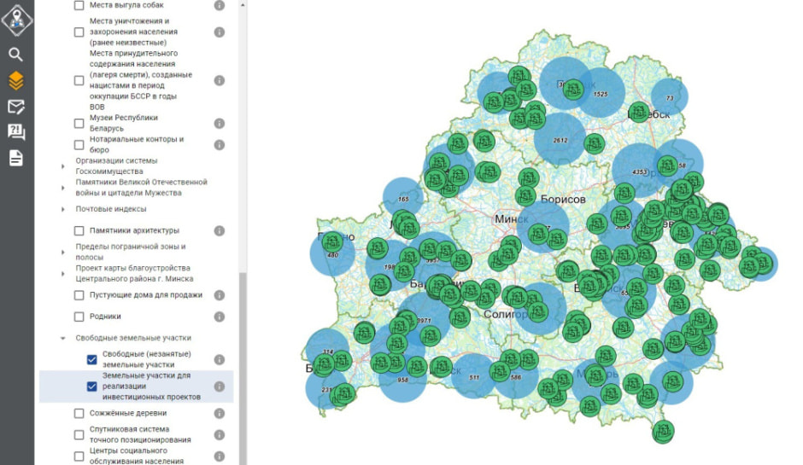This screenshot has width=803, height=465.
Task: Open the layers panel icon
Action: 16,81
